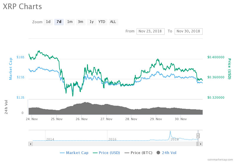
Task: Click the navigator scroll right arrow
Action: pyautogui.click(x=201, y=144)
